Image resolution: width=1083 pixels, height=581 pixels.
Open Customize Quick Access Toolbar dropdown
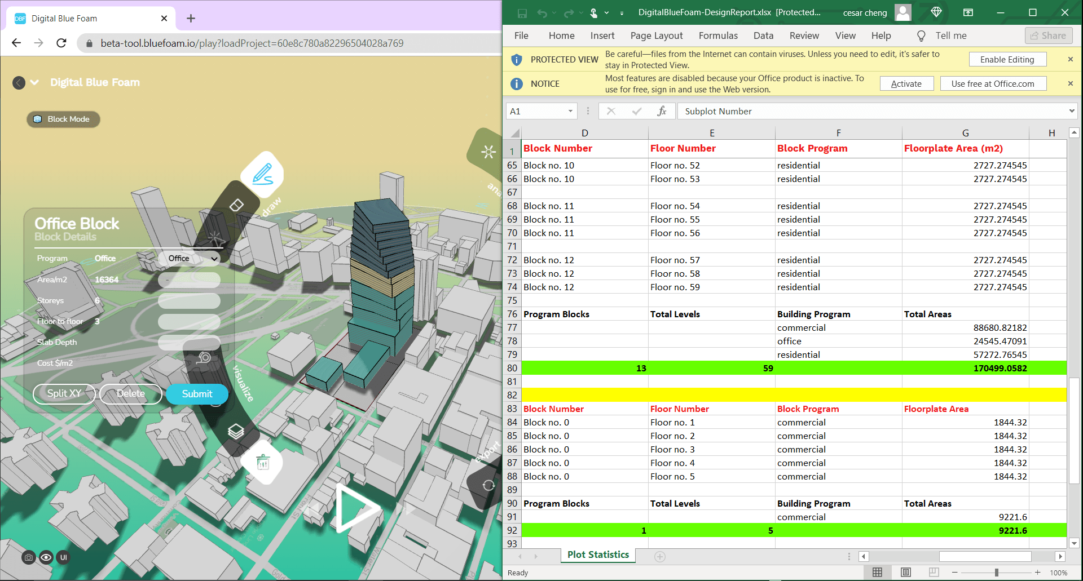[622, 13]
